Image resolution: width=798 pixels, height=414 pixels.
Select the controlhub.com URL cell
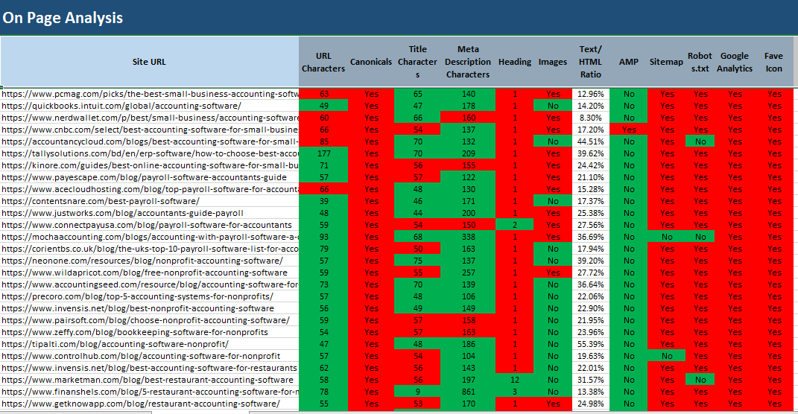tap(150, 356)
